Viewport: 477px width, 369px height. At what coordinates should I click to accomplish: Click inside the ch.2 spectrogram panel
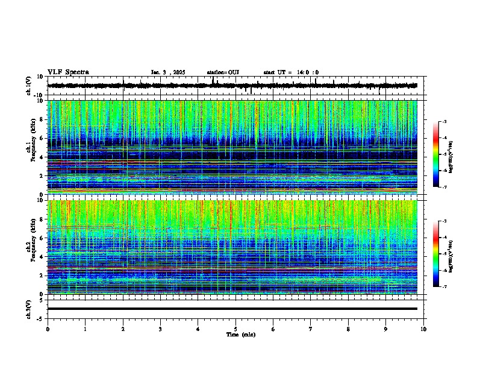pyautogui.click(x=232, y=247)
